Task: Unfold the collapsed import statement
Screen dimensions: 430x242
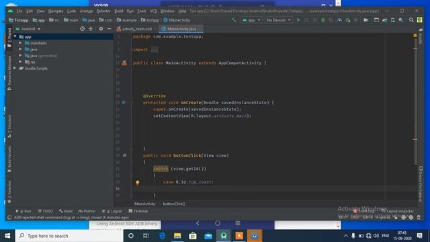Action: tap(154, 50)
